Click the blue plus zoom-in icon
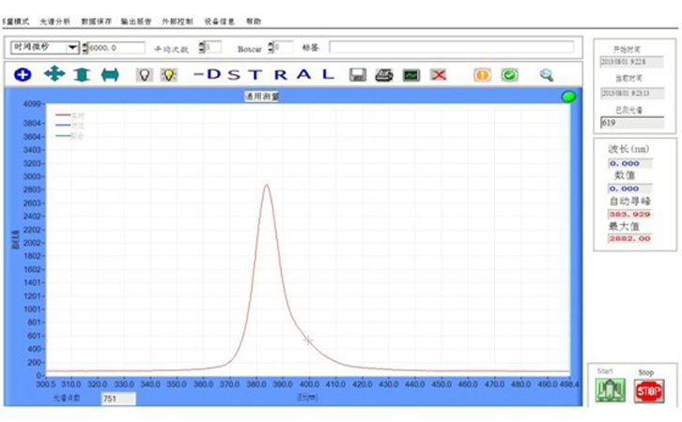Viewport: 682px width, 422px height. [x=23, y=75]
